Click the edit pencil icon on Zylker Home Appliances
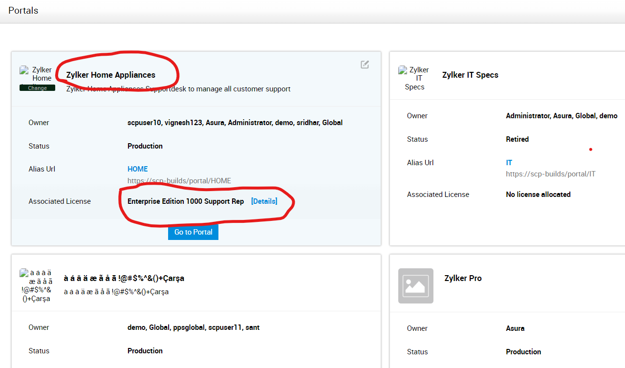 (x=365, y=65)
